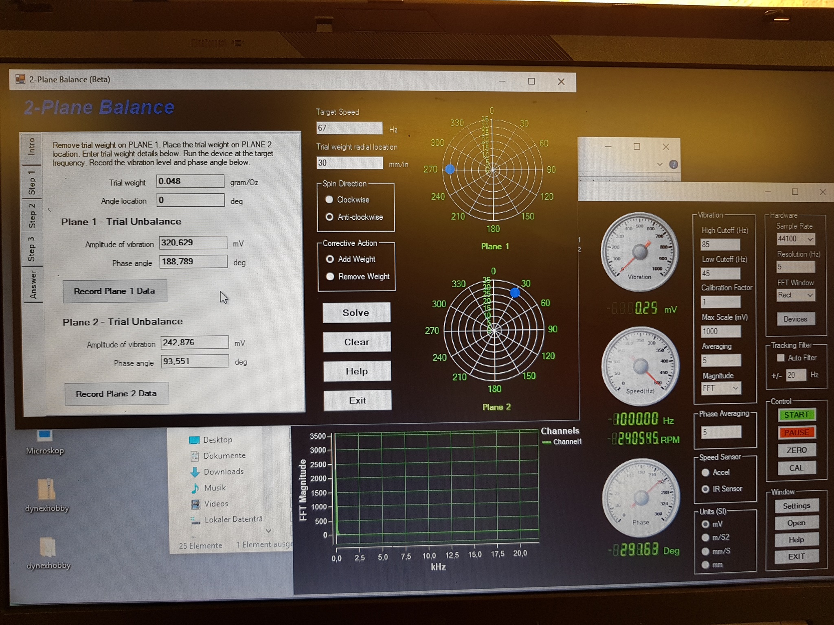Click the Clear button

(x=357, y=342)
